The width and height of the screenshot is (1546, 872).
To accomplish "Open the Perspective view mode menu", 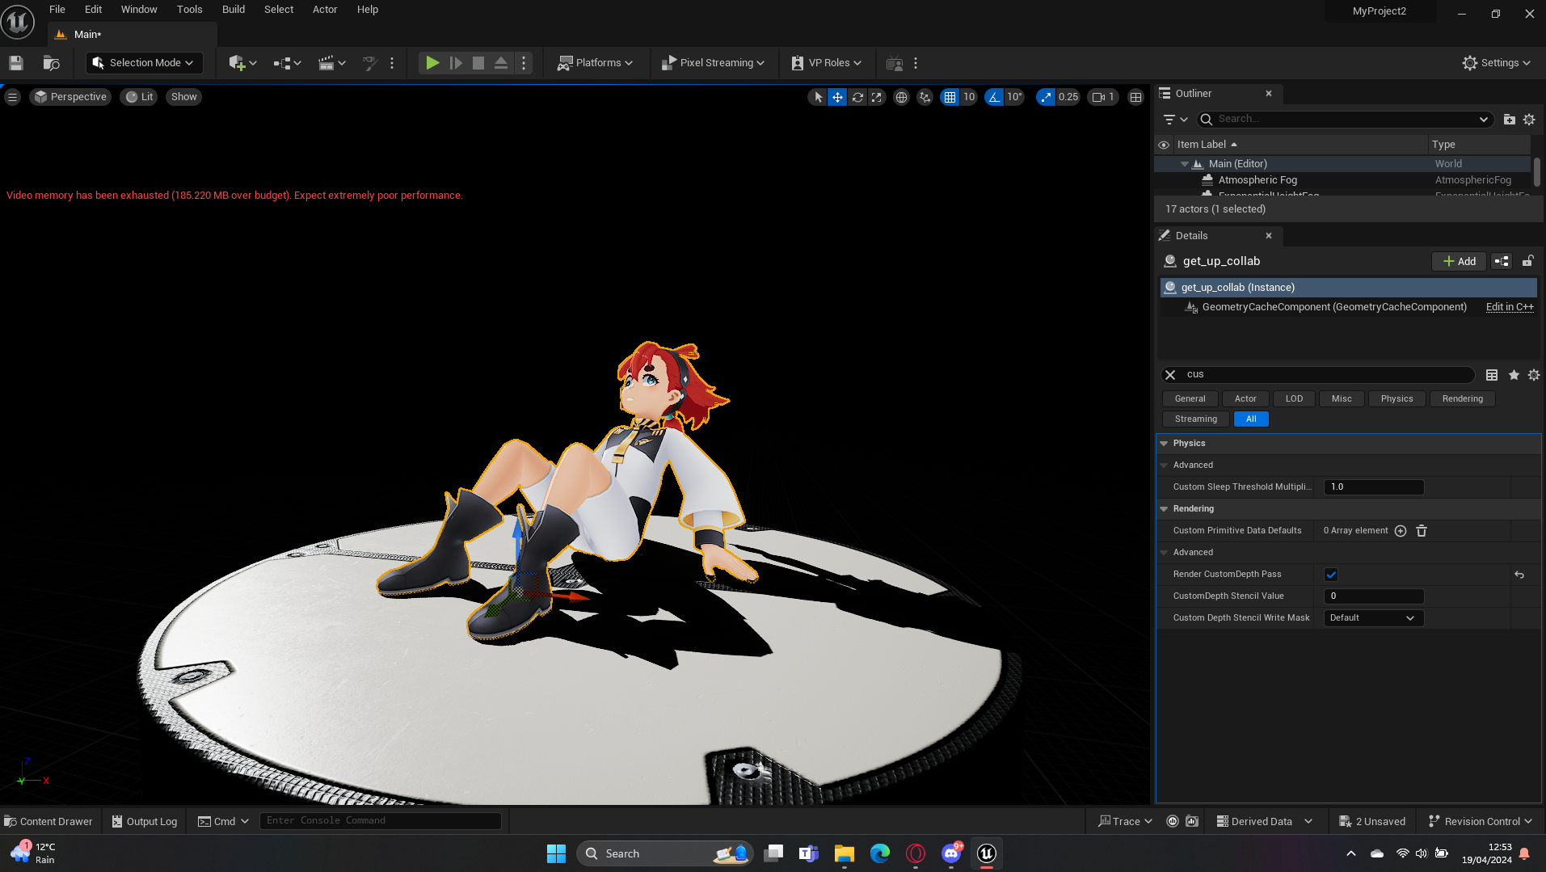I will click(x=70, y=97).
